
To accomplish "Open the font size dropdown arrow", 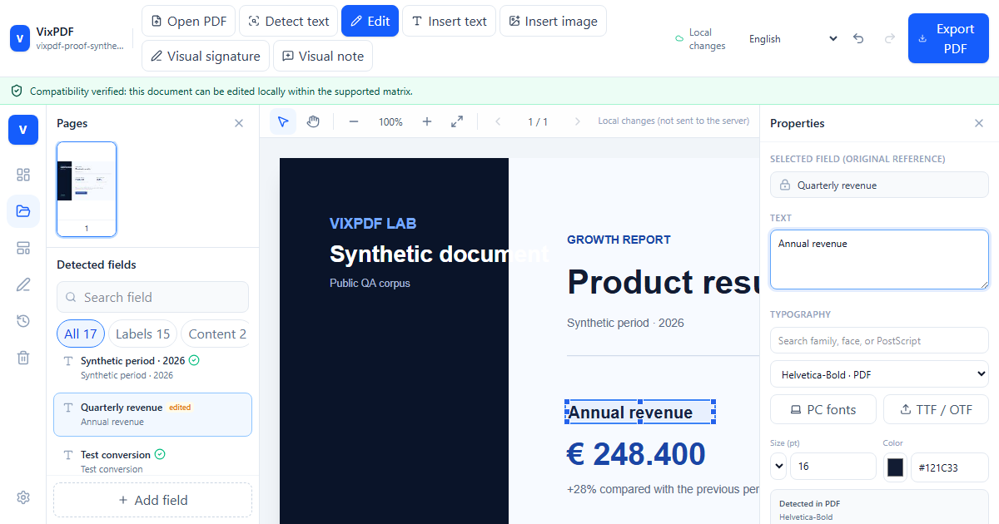I will [x=779, y=466].
